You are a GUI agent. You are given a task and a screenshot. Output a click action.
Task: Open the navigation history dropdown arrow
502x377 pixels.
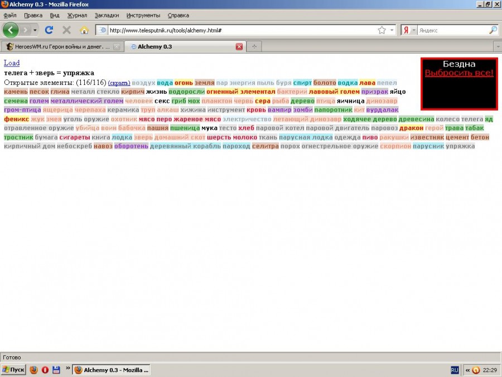tap(35, 30)
